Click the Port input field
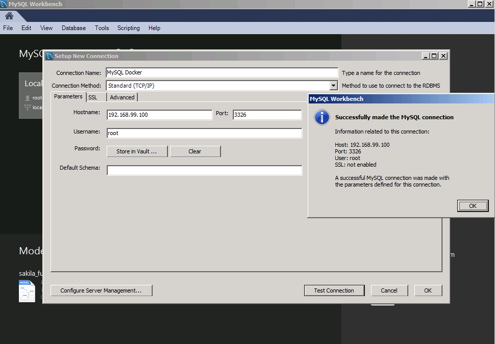The height and width of the screenshot is (344, 495). [267, 115]
